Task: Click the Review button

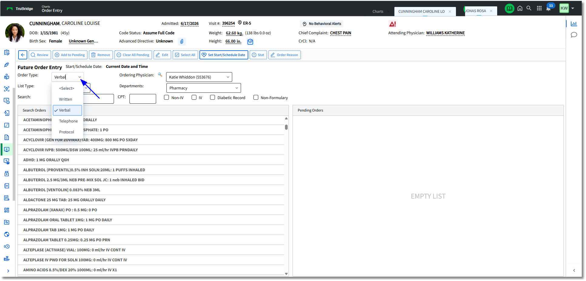Action: 40,55
